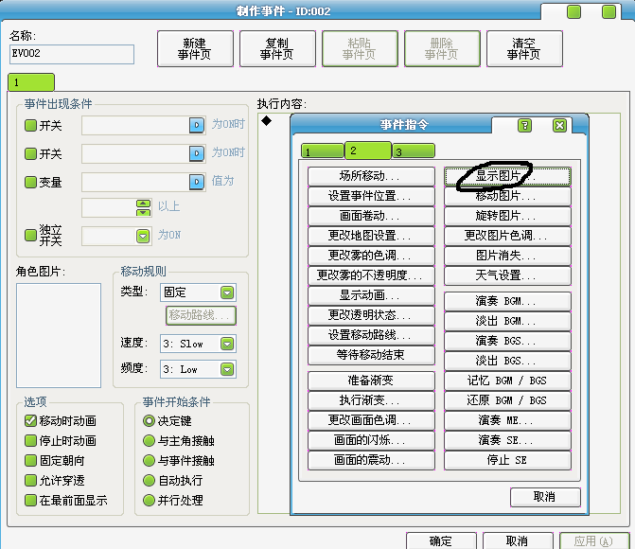Image resolution: width=635 pixels, height=549 pixels.
Task: Expand the 类型 固定 dropdown
Action: tap(227, 292)
